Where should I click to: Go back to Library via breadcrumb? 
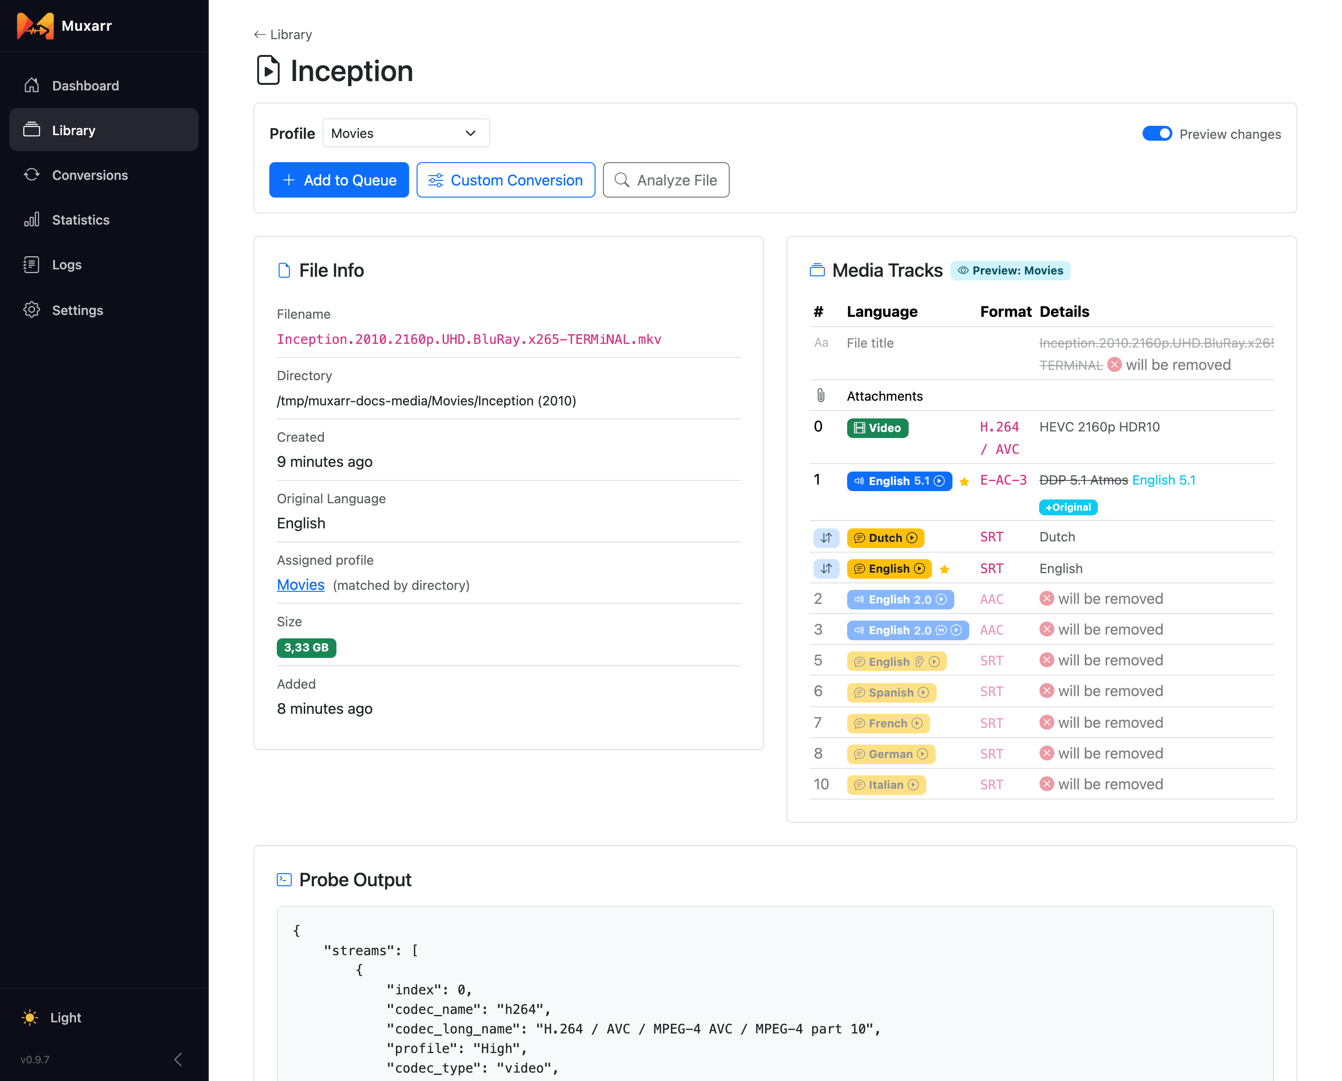[283, 35]
